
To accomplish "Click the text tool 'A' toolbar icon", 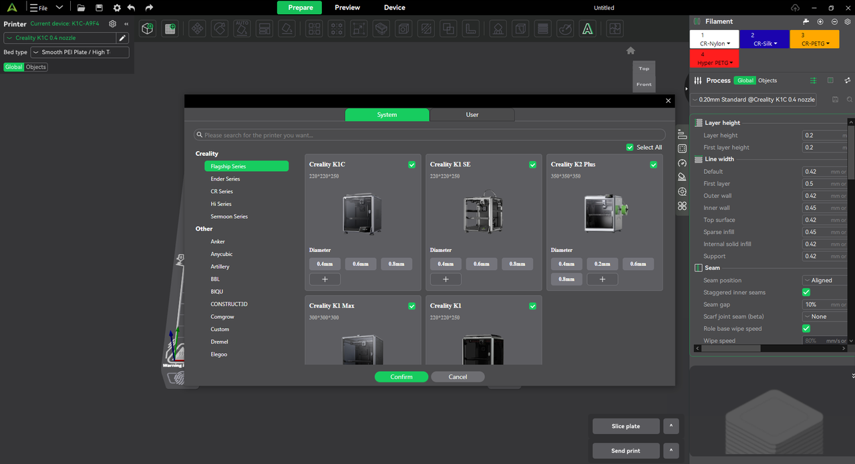I will coord(586,29).
